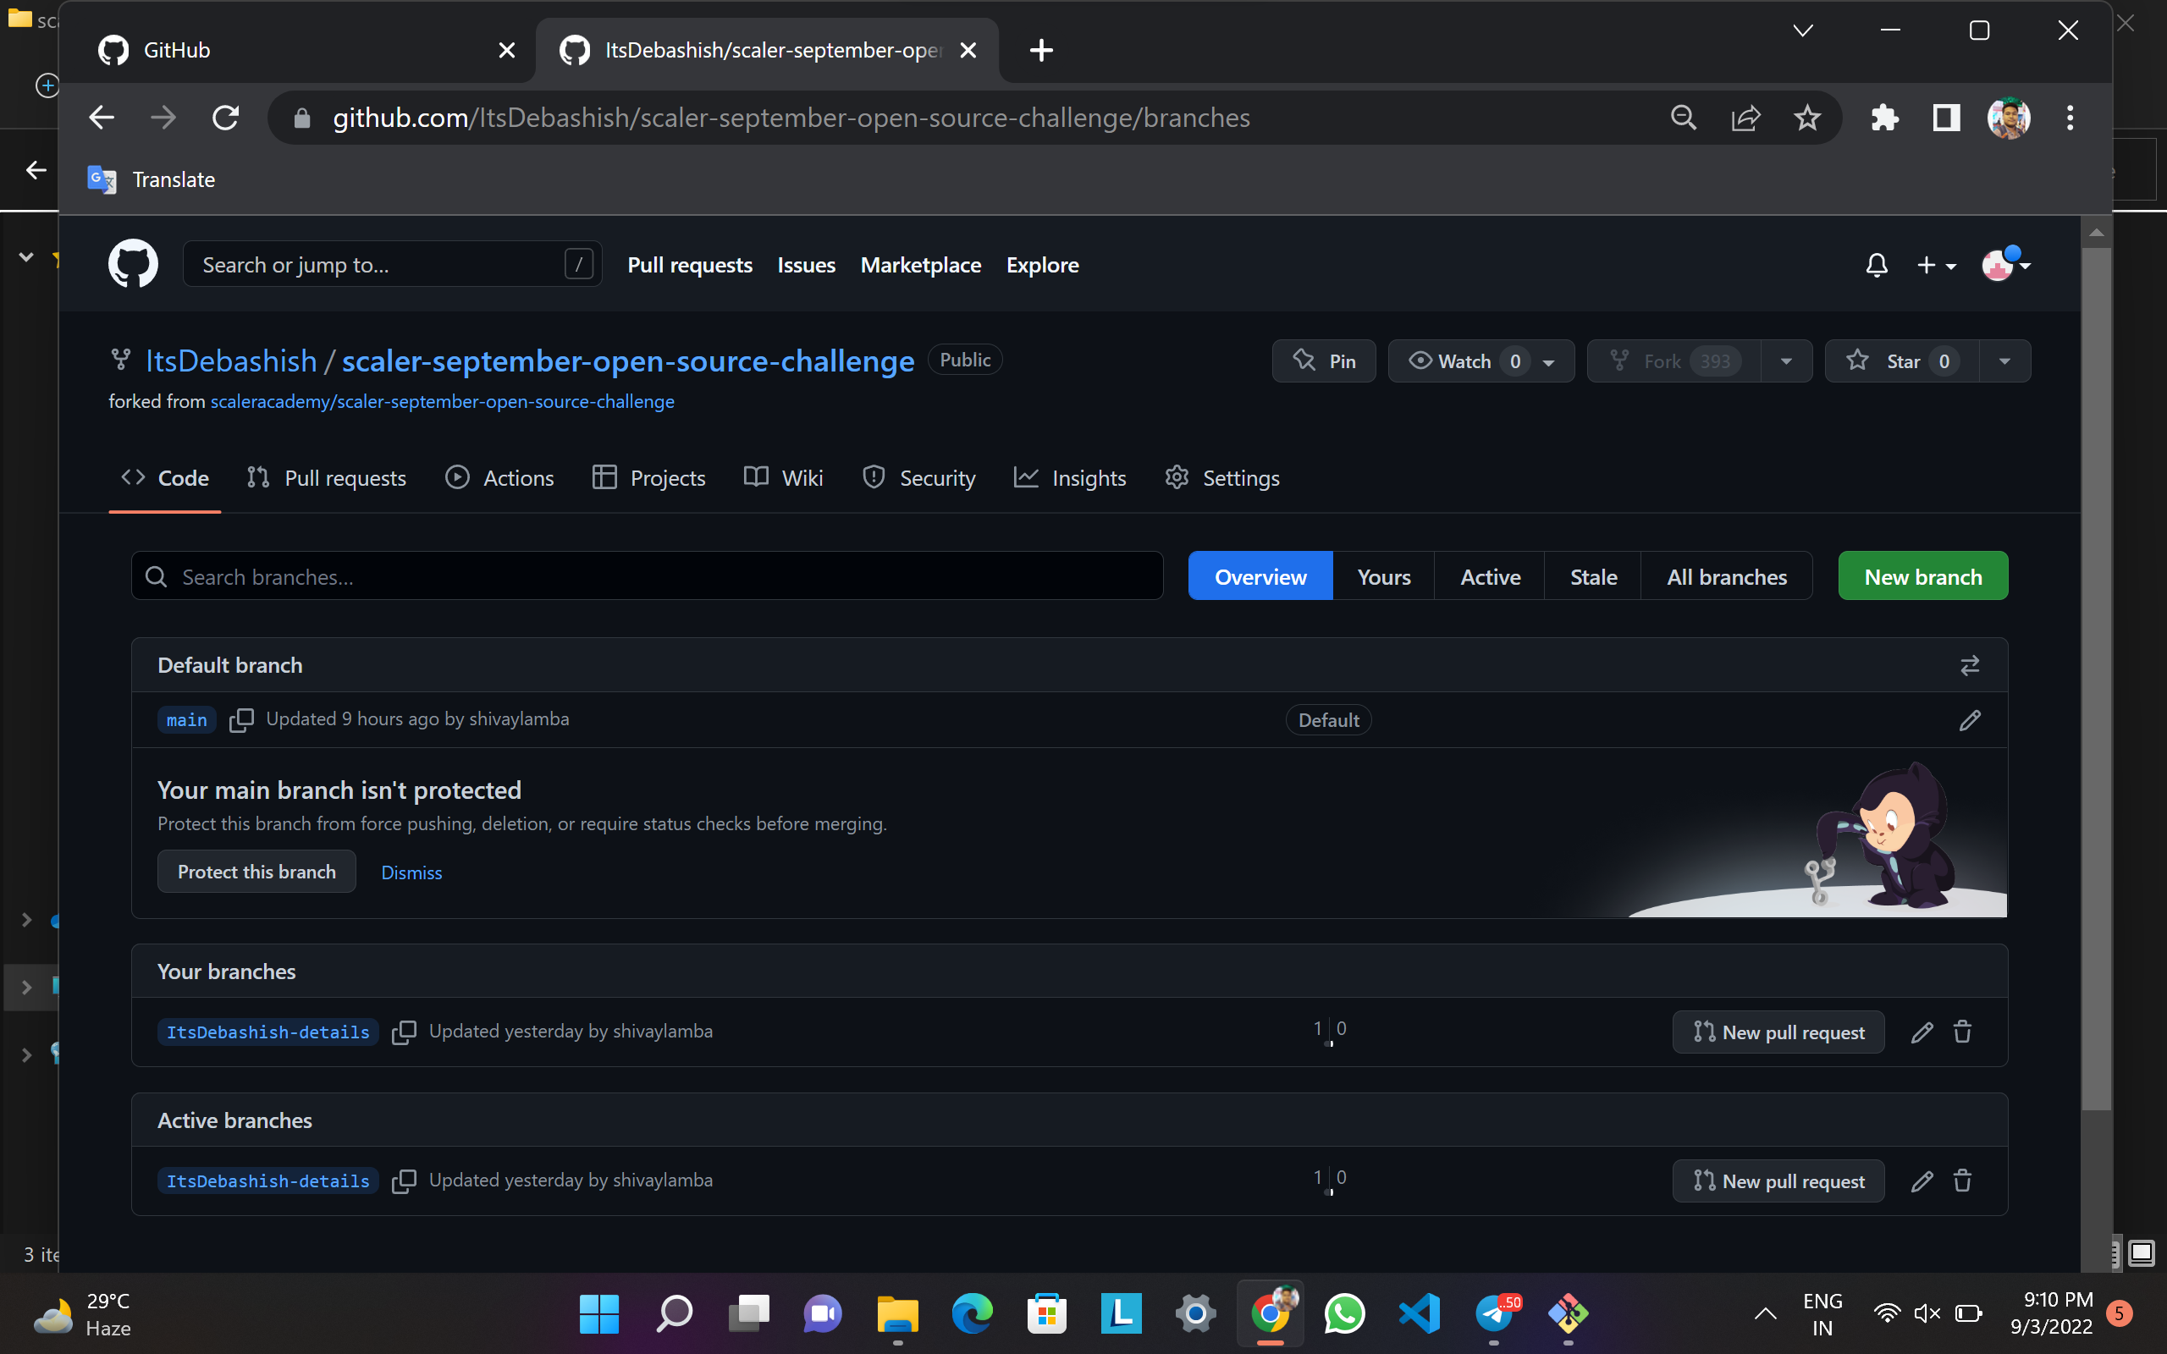Viewport: 2167px width, 1354px height.
Task: Pin this repository
Action: tap(1324, 361)
